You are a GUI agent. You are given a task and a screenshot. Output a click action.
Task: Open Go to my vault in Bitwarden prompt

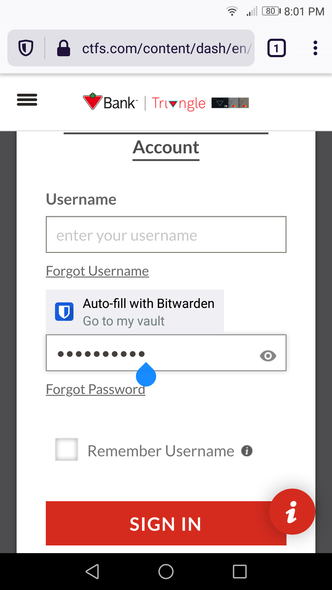pos(124,321)
